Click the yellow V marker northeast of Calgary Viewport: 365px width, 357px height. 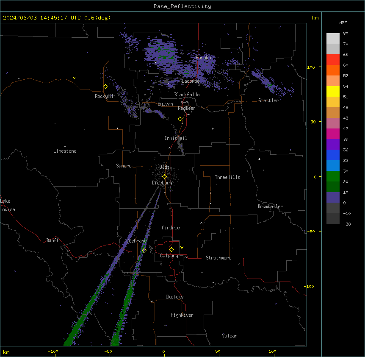pos(182,248)
